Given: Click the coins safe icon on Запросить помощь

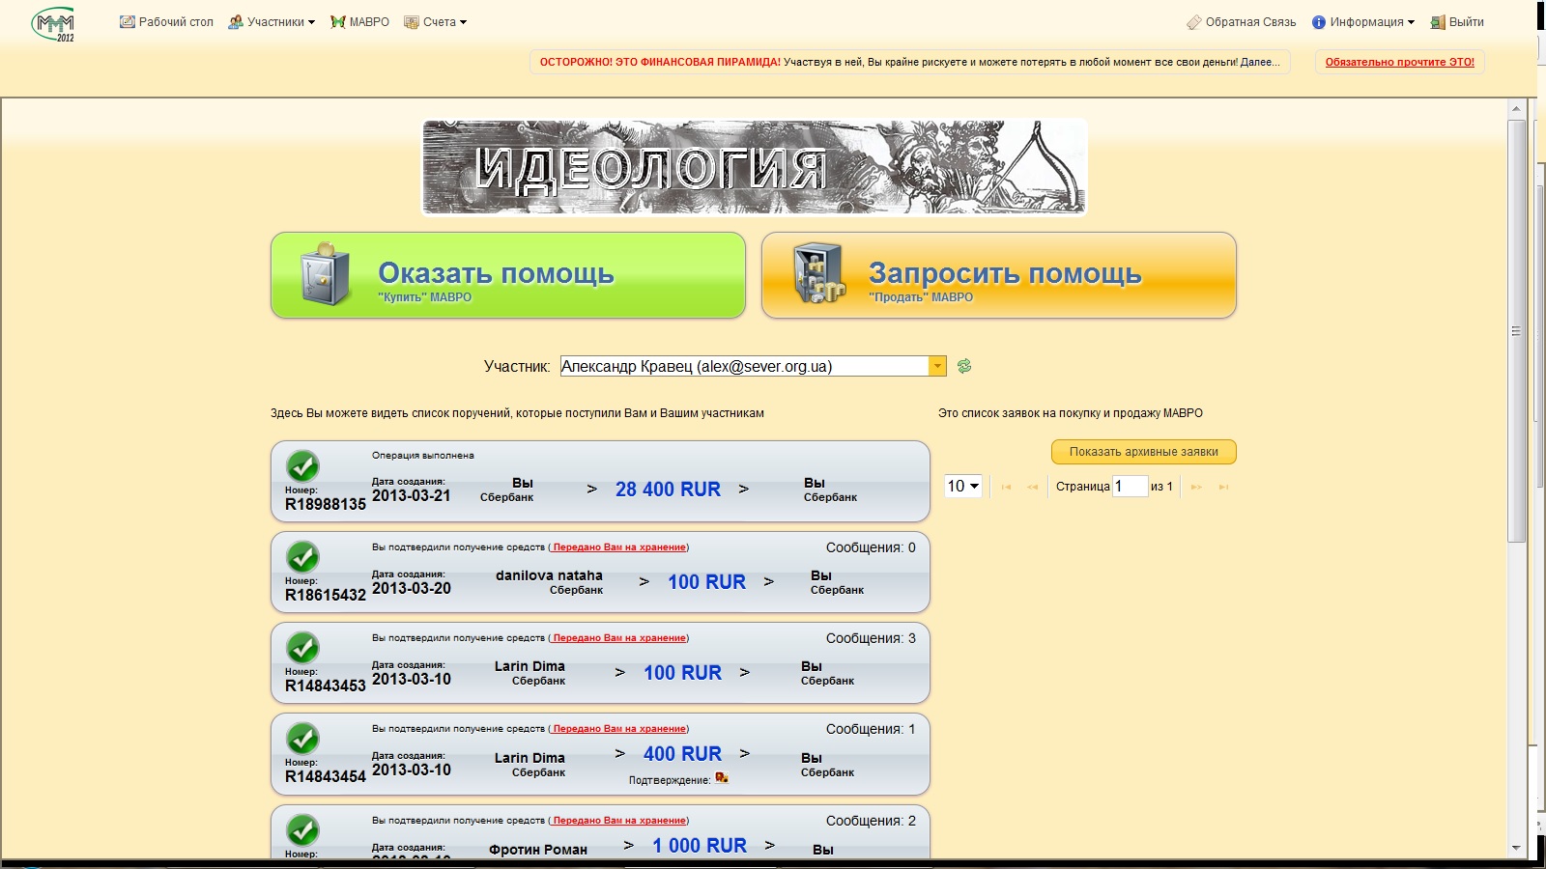Looking at the screenshot, I should 819,274.
